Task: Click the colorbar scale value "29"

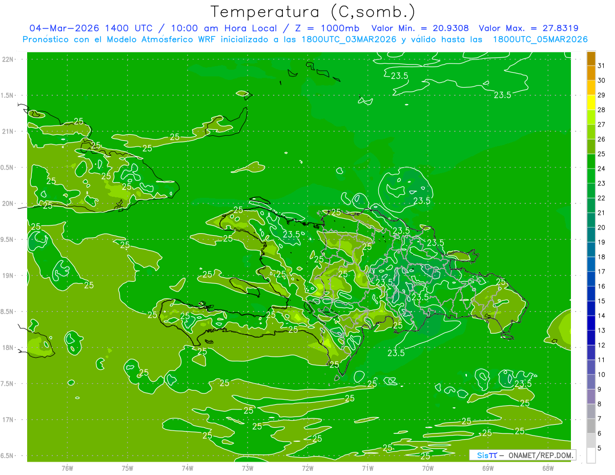Action: pos(601,95)
